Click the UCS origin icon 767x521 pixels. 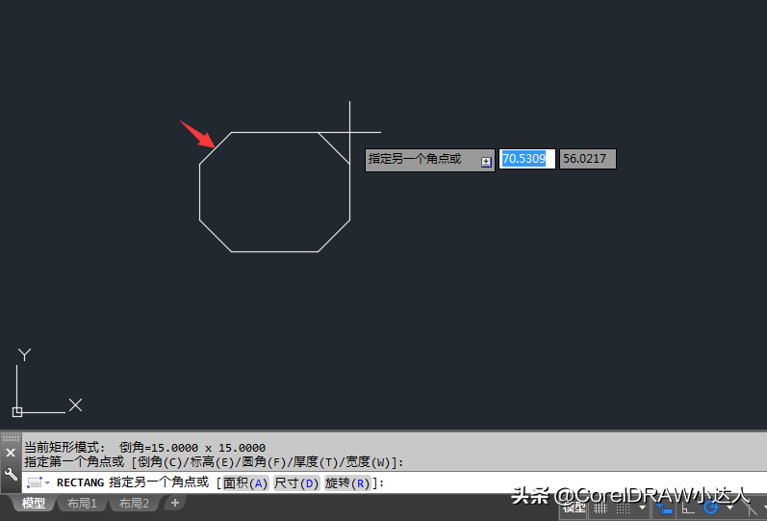[x=17, y=411]
